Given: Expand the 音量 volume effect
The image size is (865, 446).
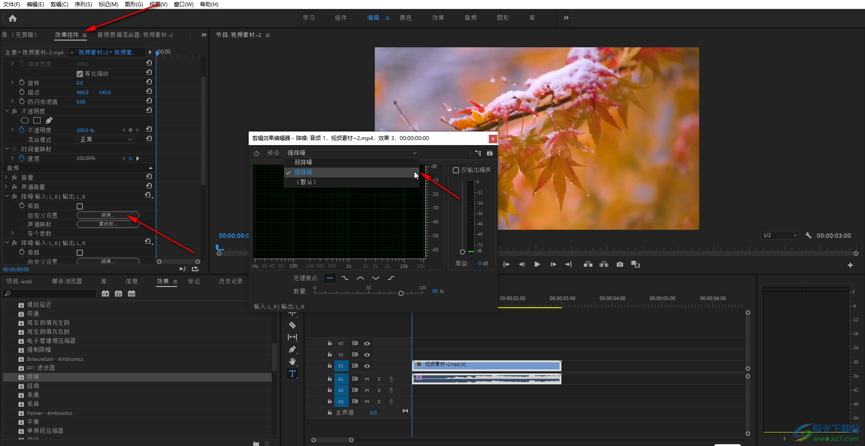Looking at the screenshot, I should tap(7, 177).
